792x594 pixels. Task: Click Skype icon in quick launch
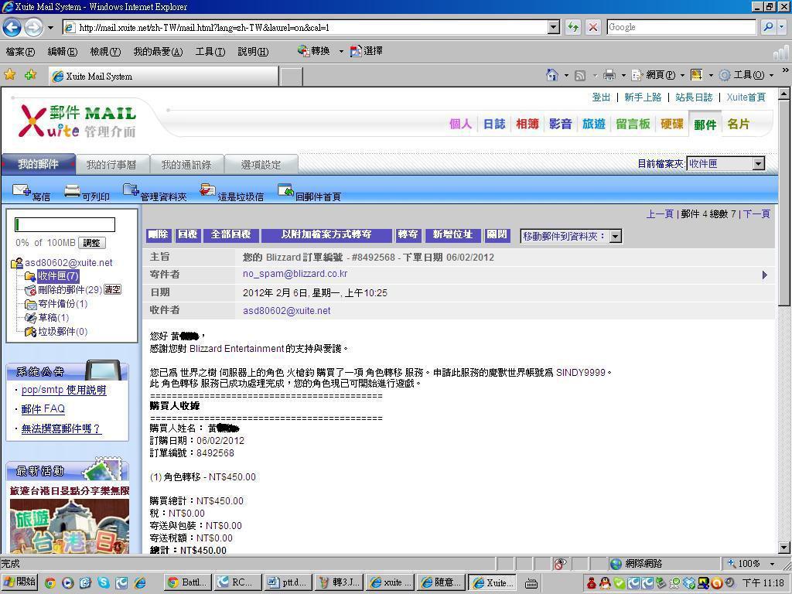coord(104,582)
